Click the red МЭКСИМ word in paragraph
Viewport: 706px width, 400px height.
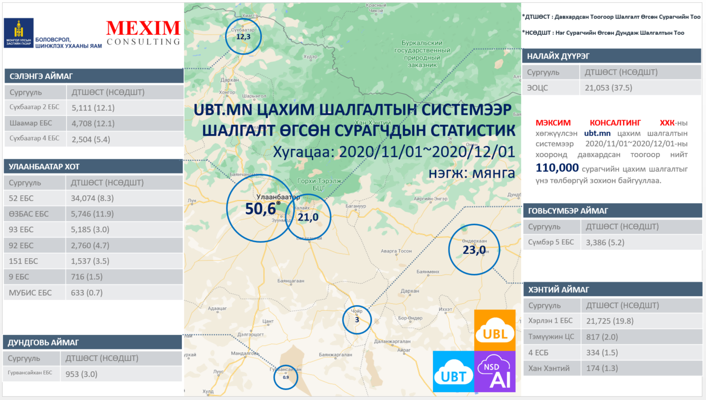coord(553,123)
